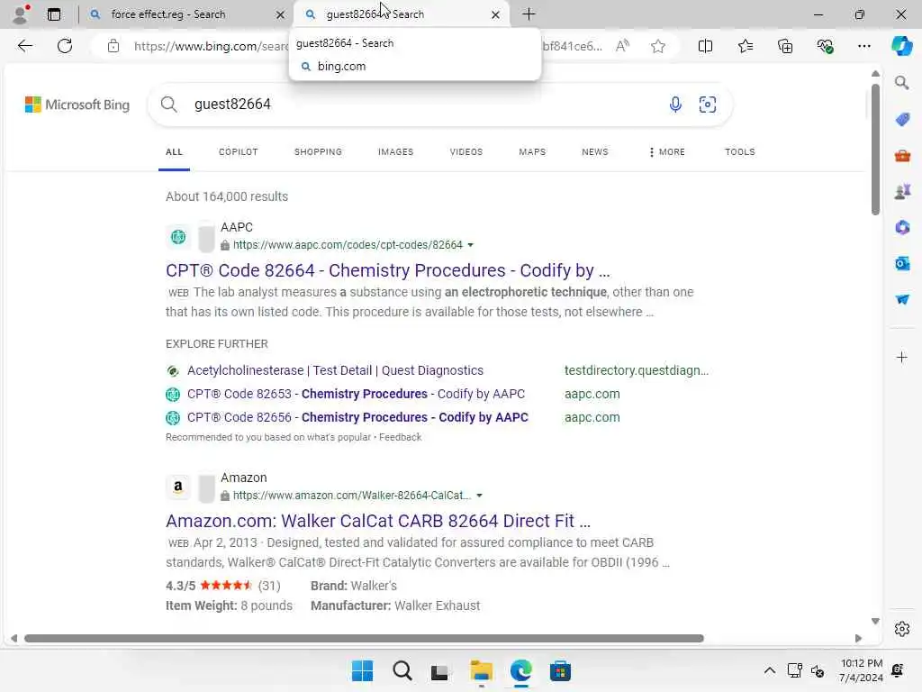Viewport: 922px width, 692px height.
Task: Search using an image icon
Action: coord(708,105)
